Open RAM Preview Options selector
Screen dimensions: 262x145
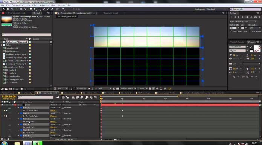[243, 21]
